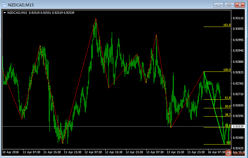Click the OHLC values in chart header
248x158 pixels.
click(x=52, y=13)
